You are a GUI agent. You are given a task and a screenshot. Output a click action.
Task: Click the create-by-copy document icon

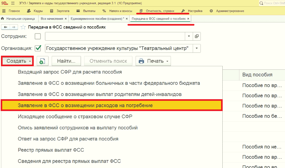(42, 61)
